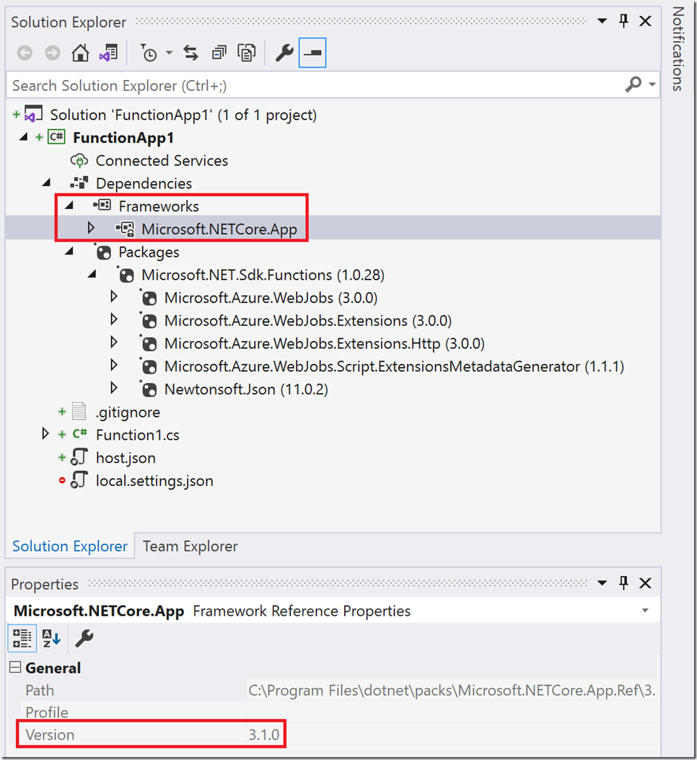
Task: Click the Forward navigation arrow in Solution Explorer
Action: tap(53, 53)
